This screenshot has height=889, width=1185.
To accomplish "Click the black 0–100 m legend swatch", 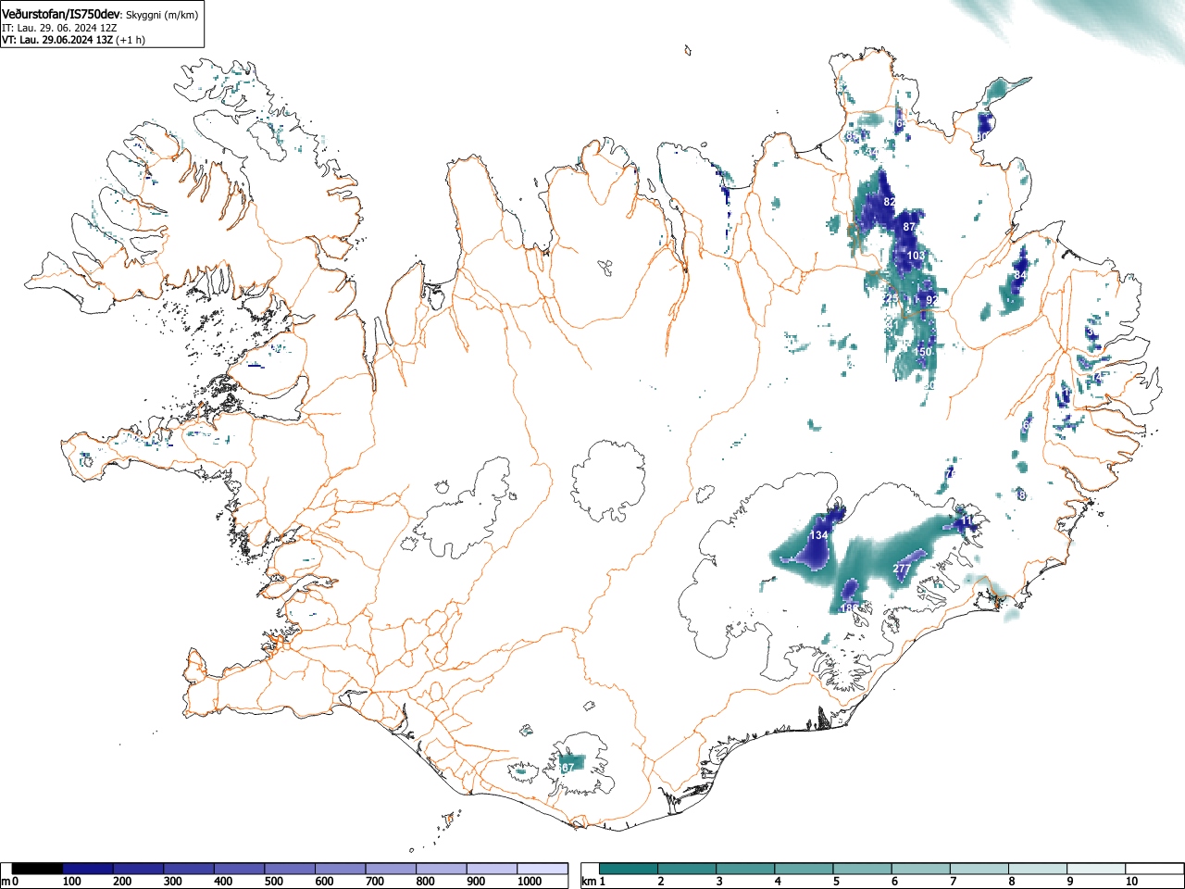I will point(38,869).
